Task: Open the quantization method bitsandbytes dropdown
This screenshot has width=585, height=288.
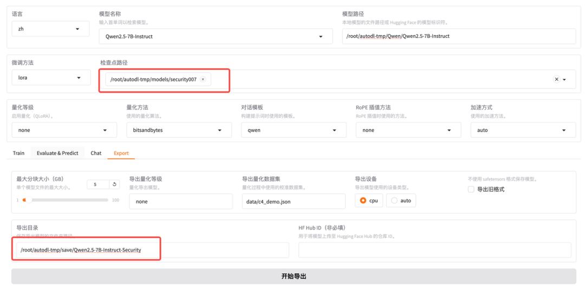Action: (x=179, y=130)
